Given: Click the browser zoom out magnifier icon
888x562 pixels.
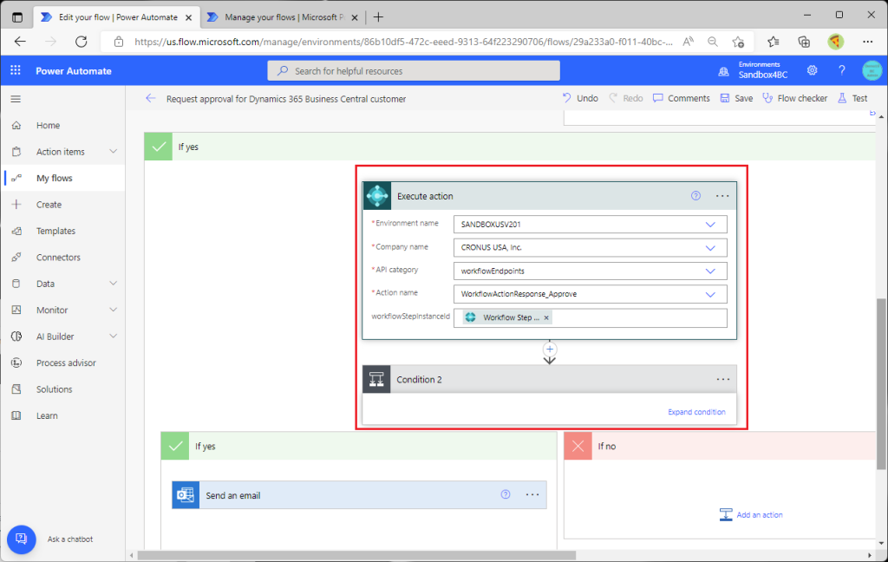Looking at the screenshot, I should coord(713,42).
